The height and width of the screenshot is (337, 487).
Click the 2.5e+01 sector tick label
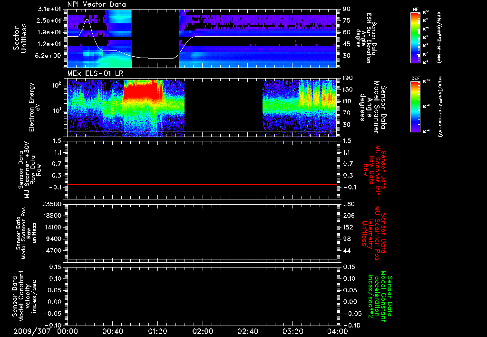point(49,20)
